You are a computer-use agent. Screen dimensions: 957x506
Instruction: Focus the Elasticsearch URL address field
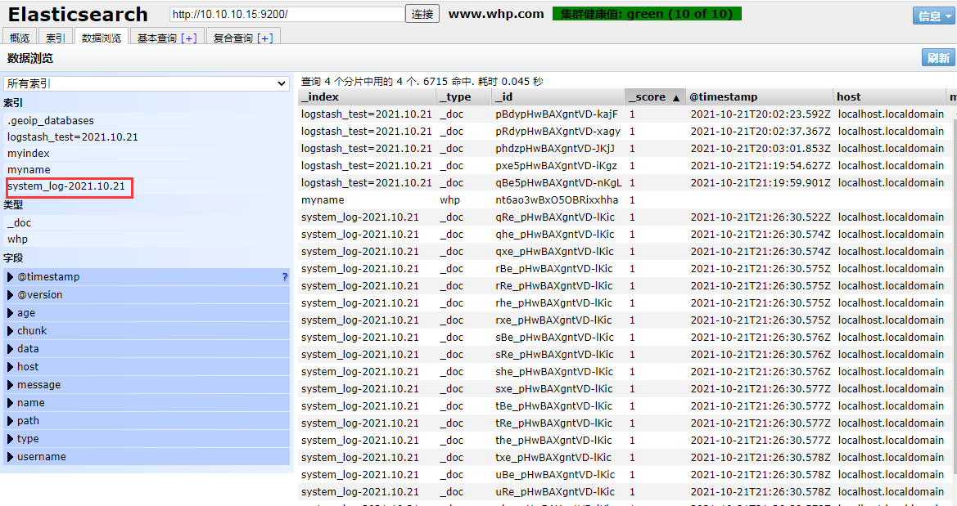tap(287, 13)
